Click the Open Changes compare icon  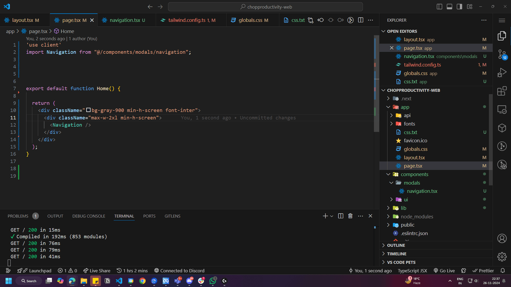click(x=310, y=20)
